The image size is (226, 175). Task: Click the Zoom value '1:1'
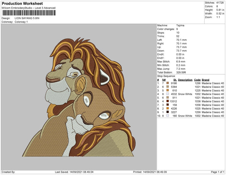pos(218,17)
